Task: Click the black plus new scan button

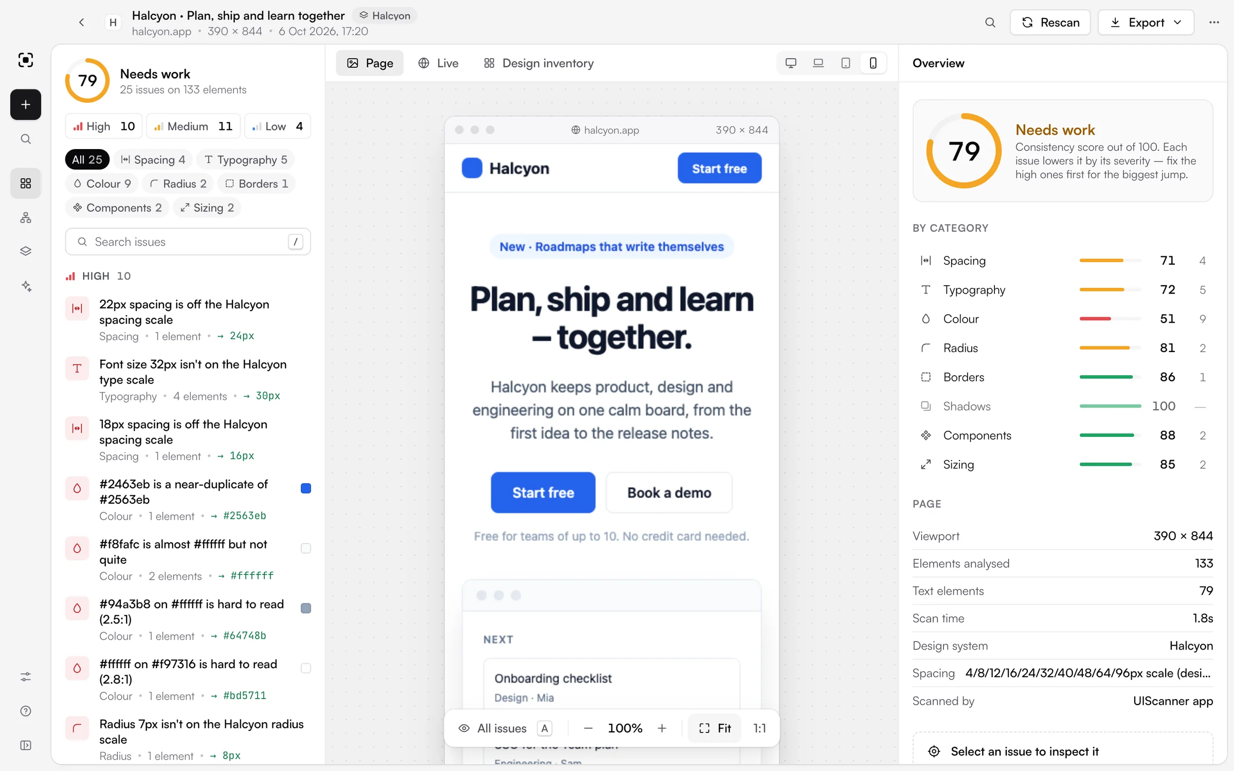Action: click(x=26, y=104)
